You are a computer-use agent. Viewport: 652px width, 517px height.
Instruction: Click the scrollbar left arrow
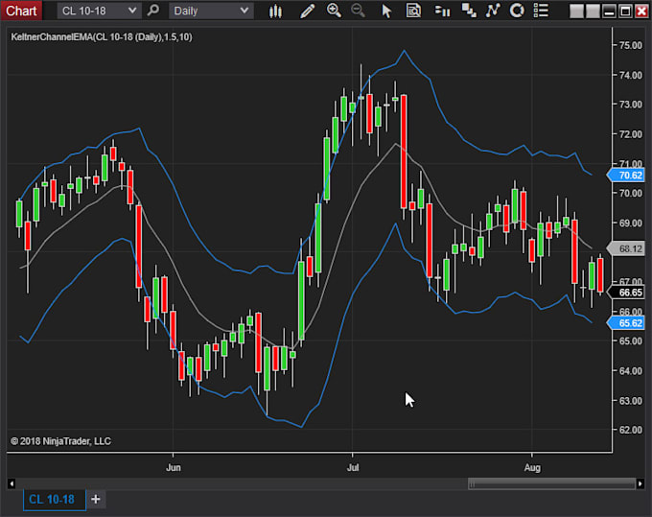click(12, 483)
